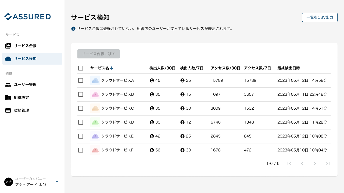Jump to last page using skip icon

328,164
